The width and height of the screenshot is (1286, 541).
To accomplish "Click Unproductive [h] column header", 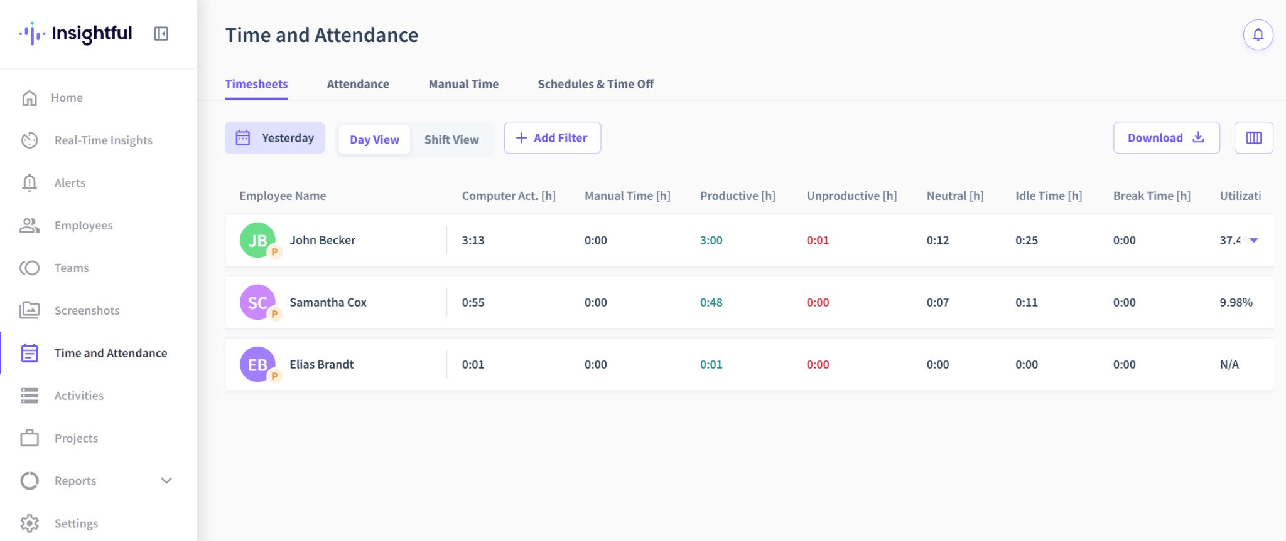I will pyautogui.click(x=851, y=196).
